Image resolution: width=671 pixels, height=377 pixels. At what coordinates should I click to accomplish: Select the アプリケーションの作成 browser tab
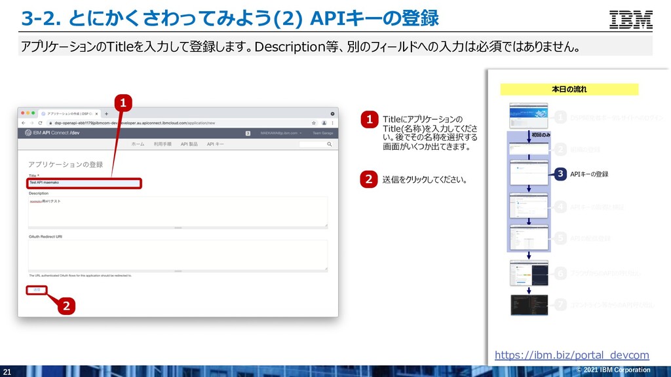tap(69, 114)
